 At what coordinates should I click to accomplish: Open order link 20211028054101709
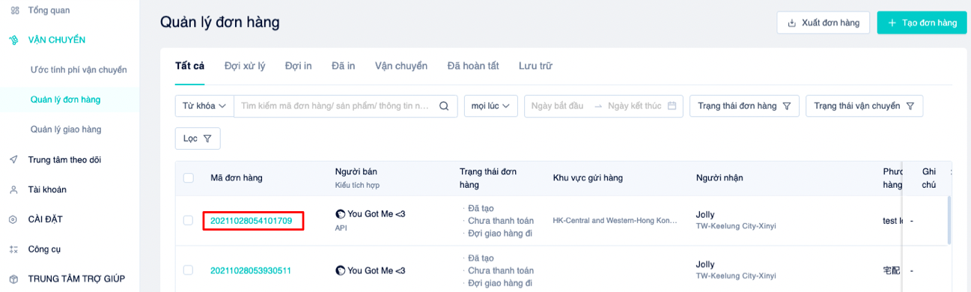[x=251, y=221]
